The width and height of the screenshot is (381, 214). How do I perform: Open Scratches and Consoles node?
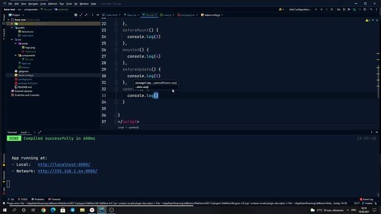click(x=25, y=95)
